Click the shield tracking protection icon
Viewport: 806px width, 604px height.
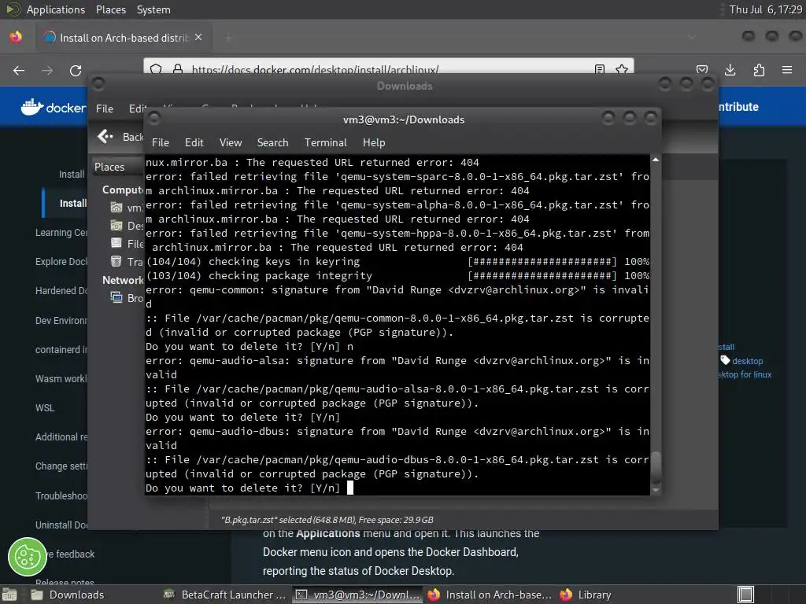click(x=157, y=69)
